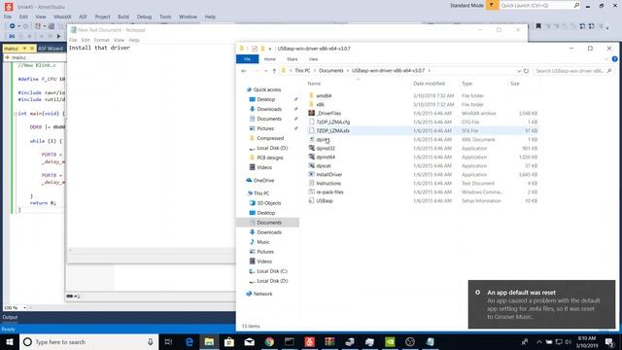Open Atmel Studio Build menu
Image resolution: width=622 pixels, height=350 pixels.
pos(123,17)
